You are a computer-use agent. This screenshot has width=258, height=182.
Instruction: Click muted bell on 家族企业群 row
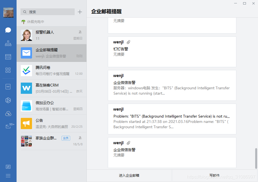tap(80, 138)
